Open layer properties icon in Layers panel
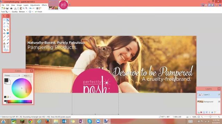This screenshot has height=124, width=222. (215, 112)
